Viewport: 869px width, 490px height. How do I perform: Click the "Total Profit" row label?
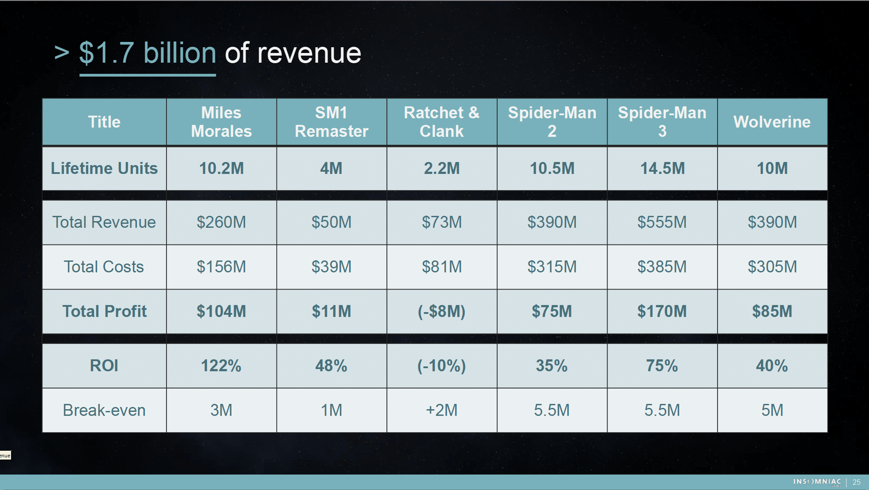click(x=104, y=311)
